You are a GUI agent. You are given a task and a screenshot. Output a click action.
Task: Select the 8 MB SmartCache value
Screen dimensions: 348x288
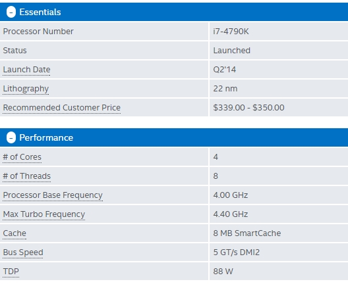pos(246,233)
